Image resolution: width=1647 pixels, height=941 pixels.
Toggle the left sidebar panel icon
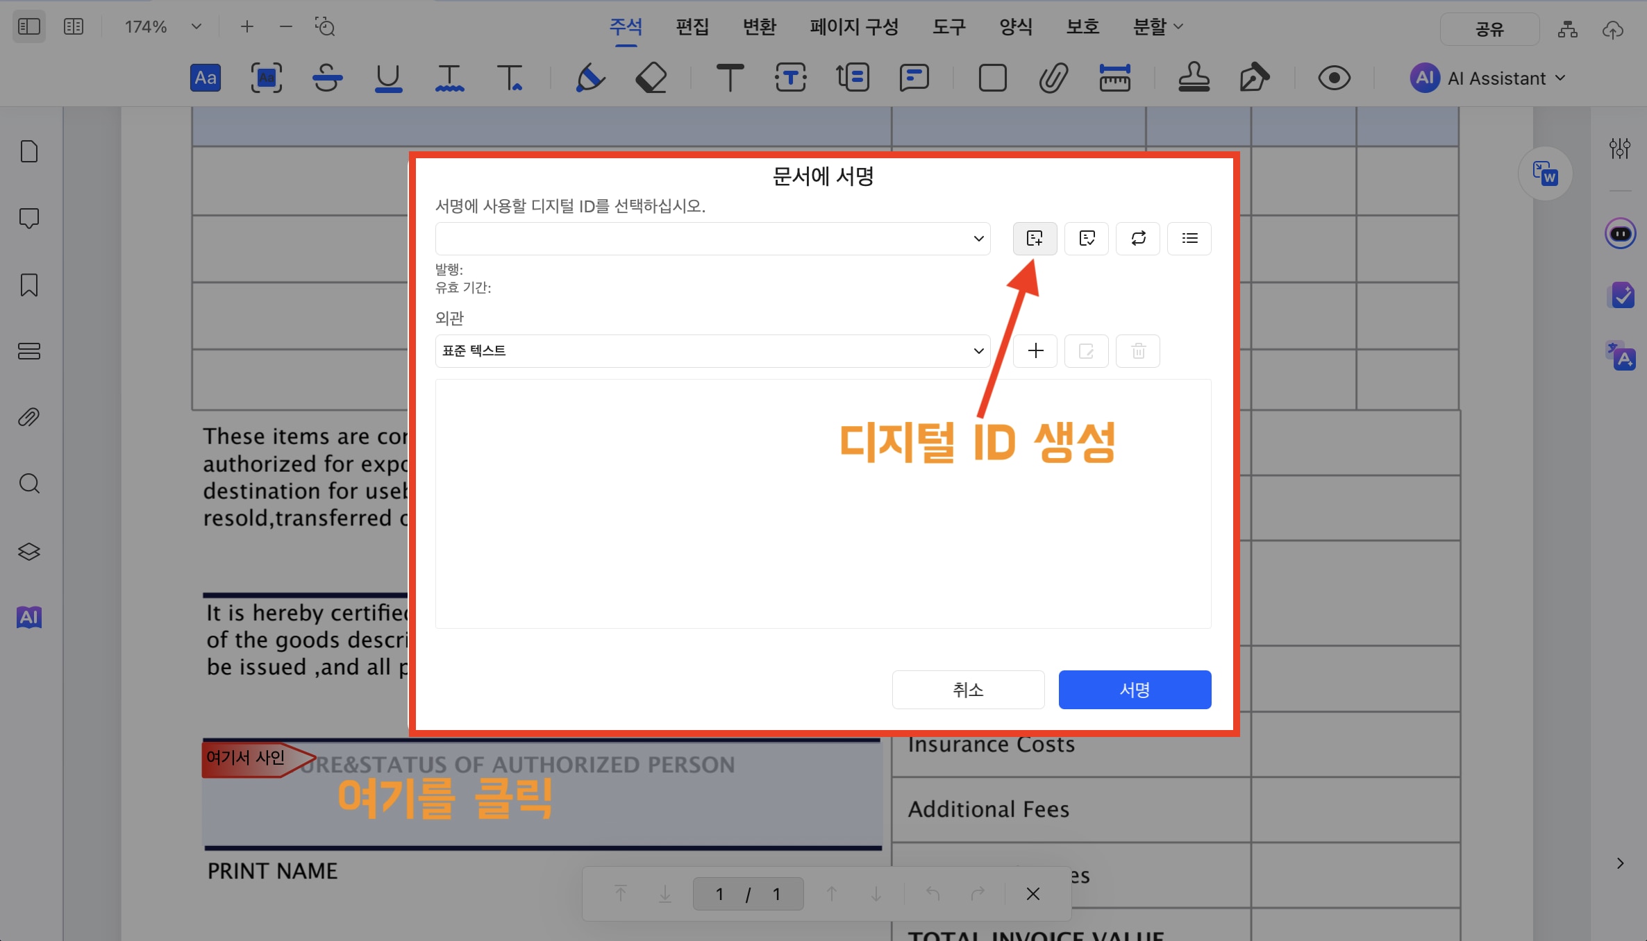click(x=29, y=27)
